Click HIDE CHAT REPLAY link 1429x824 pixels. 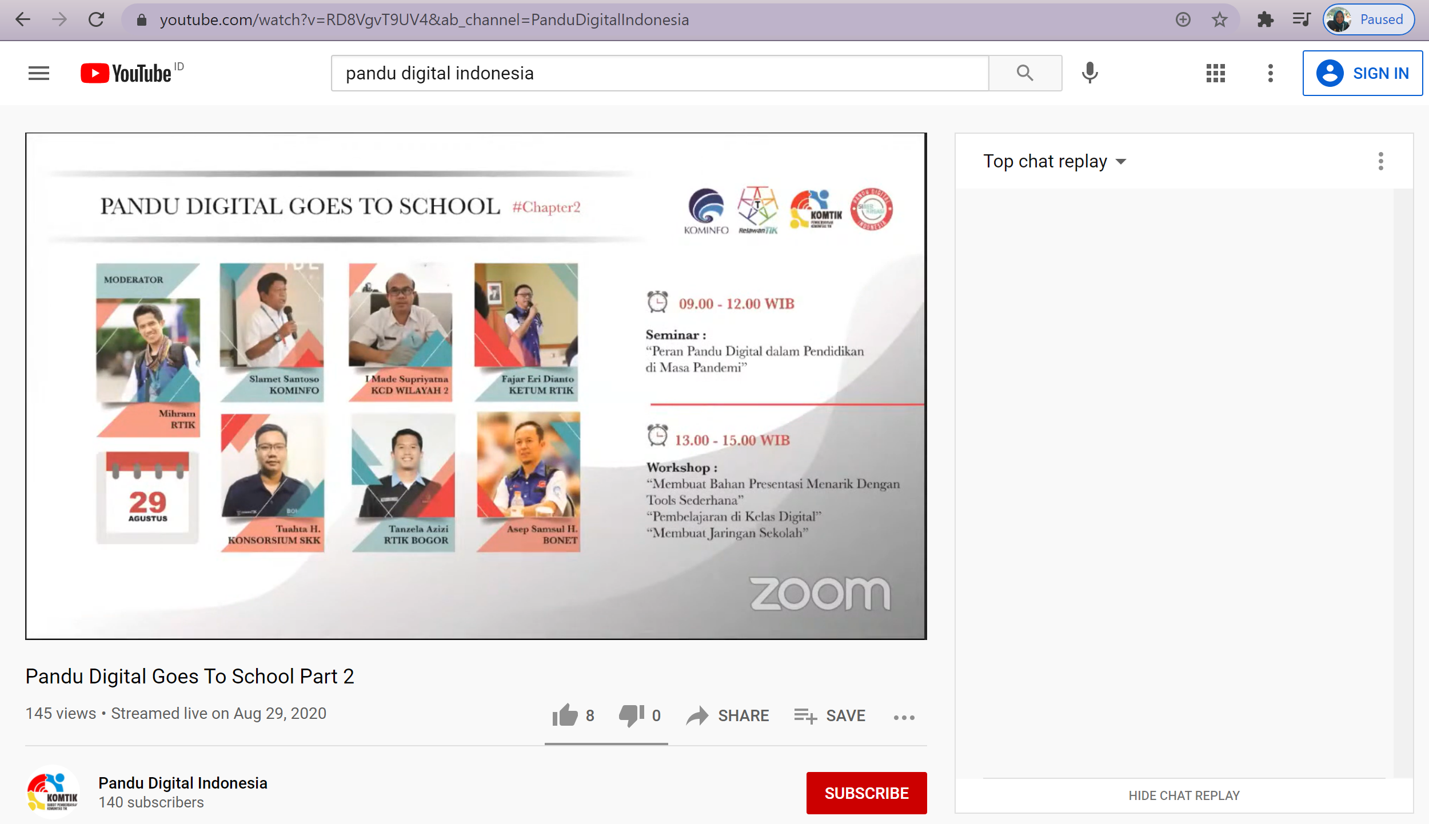coord(1183,795)
